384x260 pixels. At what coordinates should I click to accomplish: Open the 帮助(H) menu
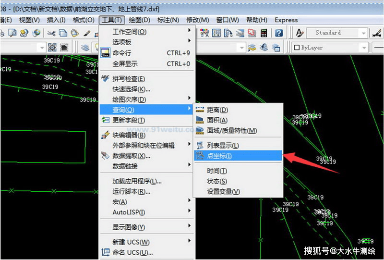point(257,20)
